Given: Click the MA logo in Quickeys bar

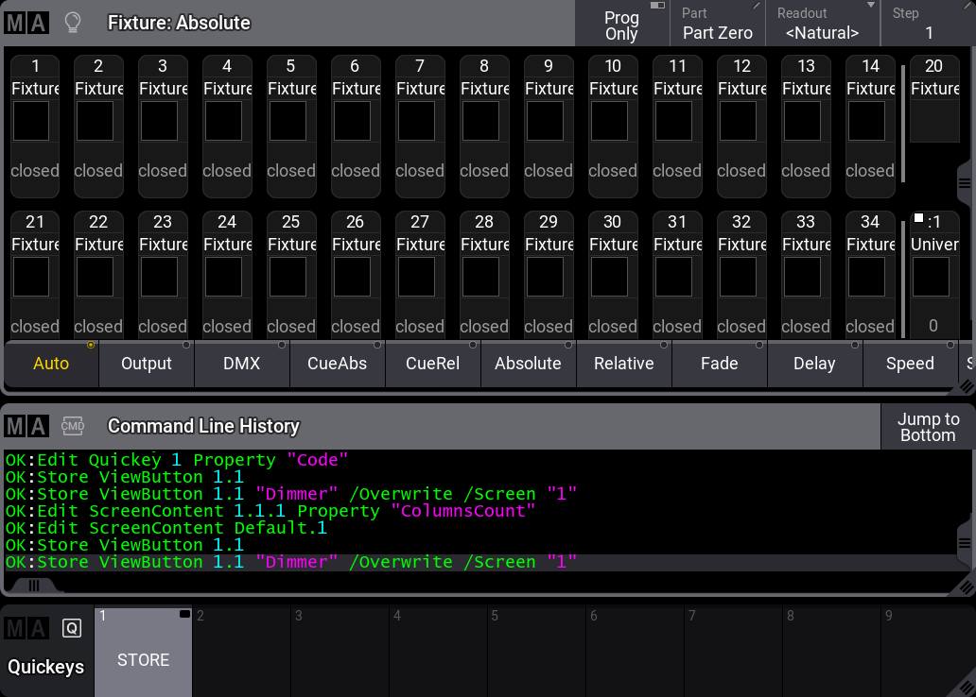Looking at the screenshot, I should pyautogui.click(x=26, y=628).
